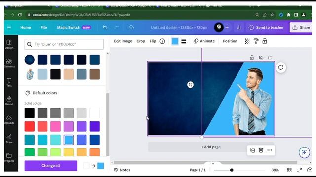Select the white solid color swatch
The height and width of the screenshot is (177, 316).
point(94,113)
